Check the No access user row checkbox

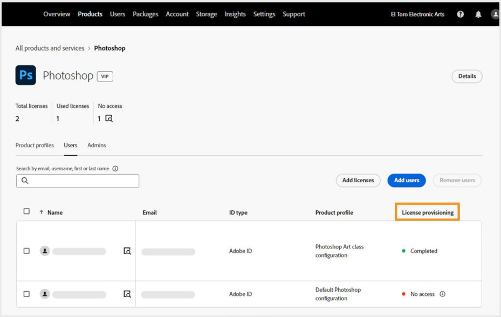(x=26, y=294)
